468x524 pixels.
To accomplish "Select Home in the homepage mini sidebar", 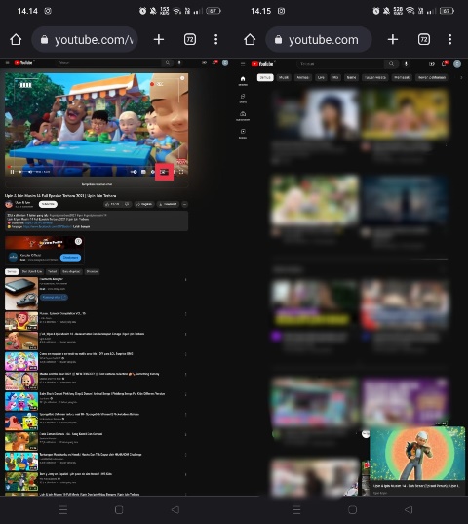I will [x=243, y=81].
